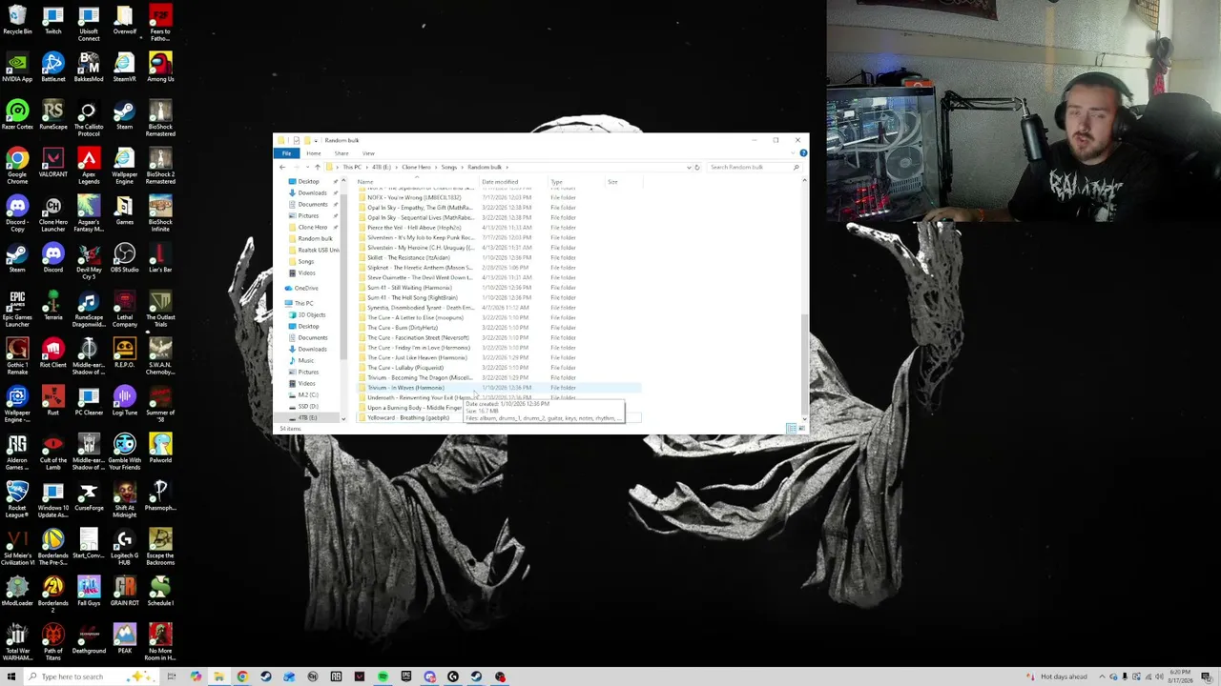Open the Windows Start menu
This screenshot has width=1221, height=686.
tap(11, 676)
